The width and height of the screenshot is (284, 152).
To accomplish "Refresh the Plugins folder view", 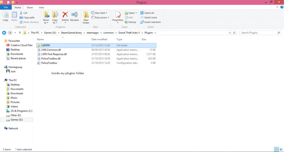I will point(234,33).
